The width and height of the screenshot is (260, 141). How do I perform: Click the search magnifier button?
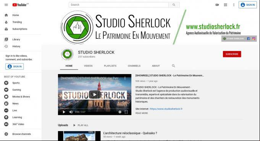click(174, 5)
